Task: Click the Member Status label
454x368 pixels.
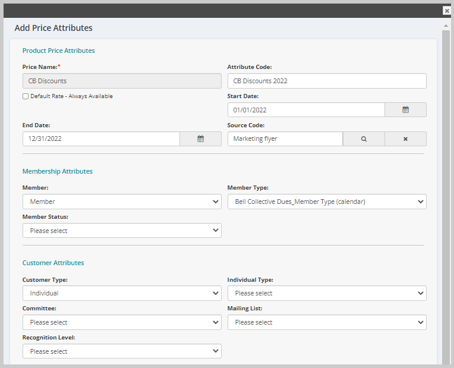Action: coord(45,217)
